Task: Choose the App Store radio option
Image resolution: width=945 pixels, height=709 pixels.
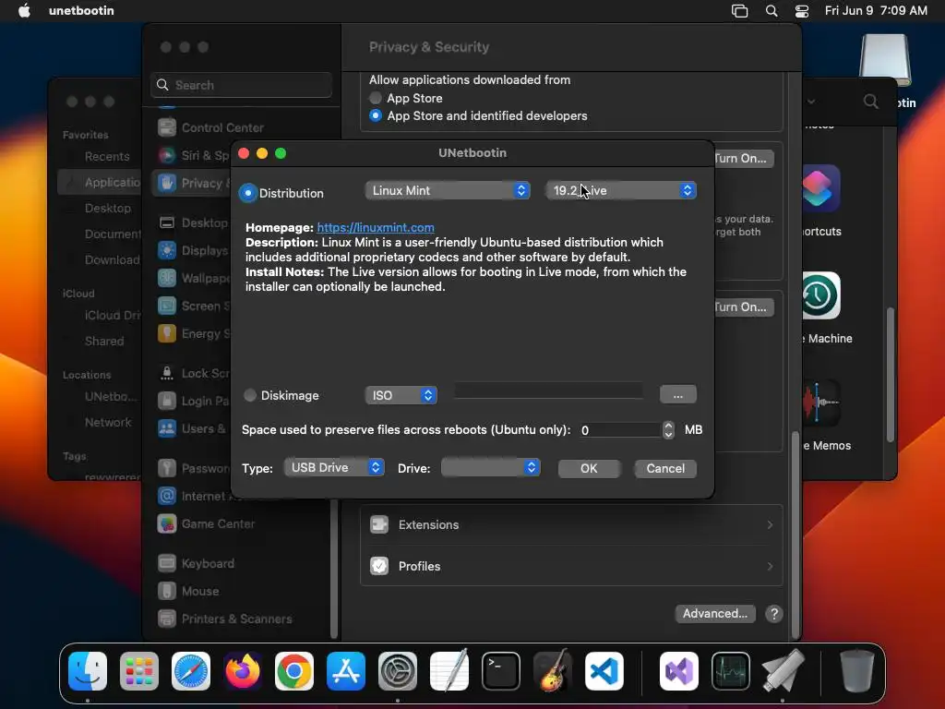Action: pyautogui.click(x=376, y=98)
